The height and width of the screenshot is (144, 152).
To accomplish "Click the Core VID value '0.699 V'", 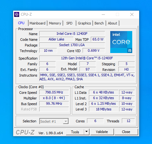I will pyautogui.click(x=94, y=51).
